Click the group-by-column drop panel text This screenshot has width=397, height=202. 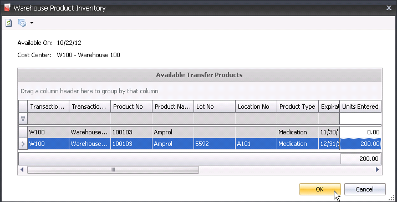(89, 91)
